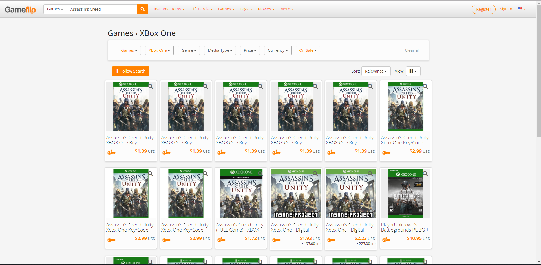Viewport: 541px width, 265px height.
Task: Open the US flag language selector
Action: [x=521, y=9]
